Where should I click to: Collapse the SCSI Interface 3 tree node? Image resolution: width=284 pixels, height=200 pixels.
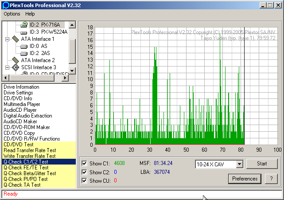[7, 67]
